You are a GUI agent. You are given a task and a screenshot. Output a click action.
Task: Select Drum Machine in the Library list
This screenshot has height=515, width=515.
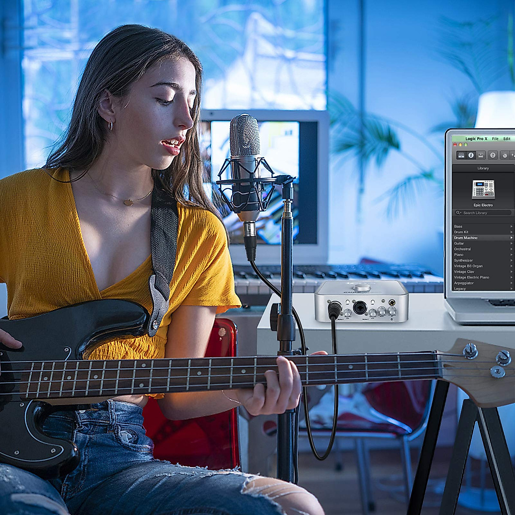[x=466, y=238]
